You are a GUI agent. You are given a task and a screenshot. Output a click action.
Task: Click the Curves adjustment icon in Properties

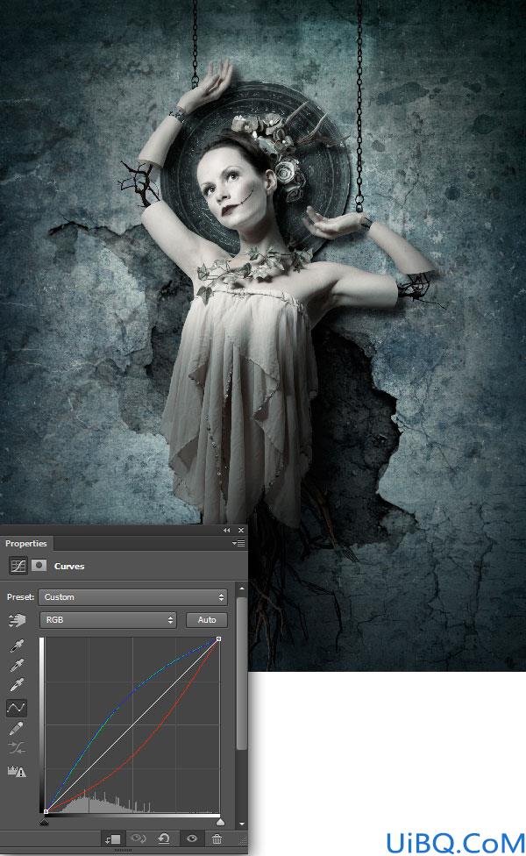(18, 566)
